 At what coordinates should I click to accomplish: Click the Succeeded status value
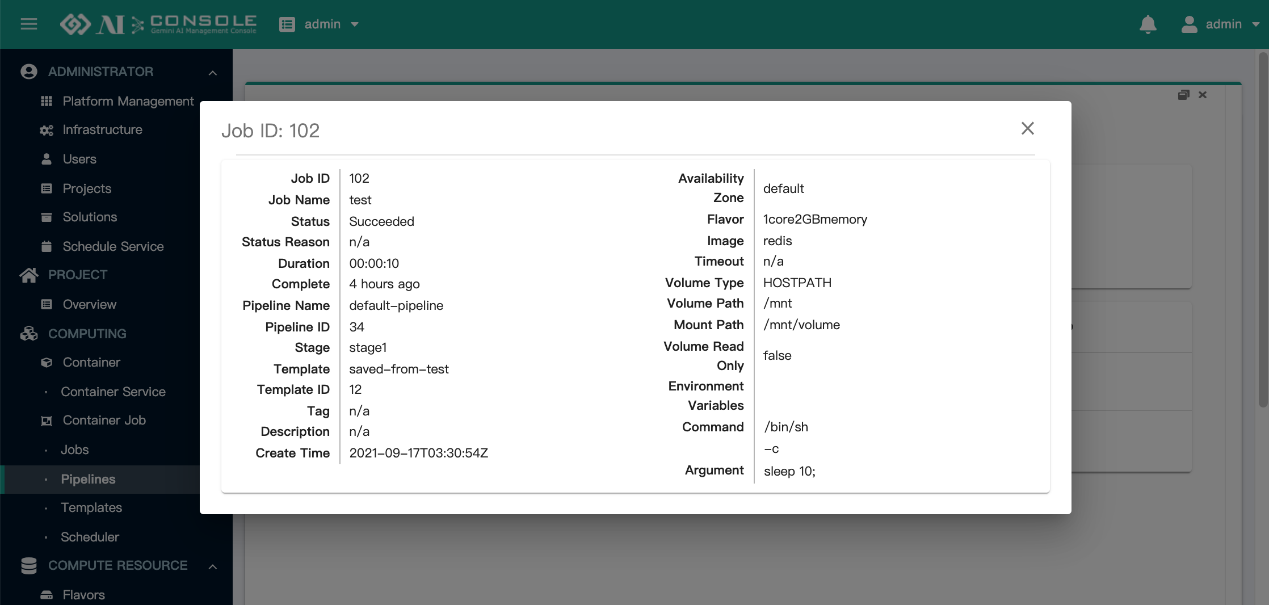click(x=381, y=221)
